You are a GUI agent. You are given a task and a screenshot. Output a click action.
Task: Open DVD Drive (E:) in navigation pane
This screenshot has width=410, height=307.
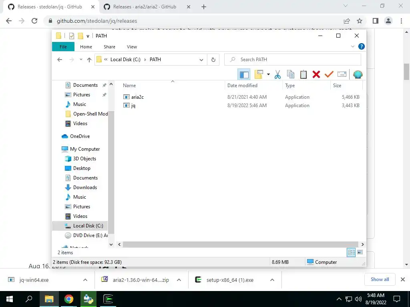coord(90,235)
